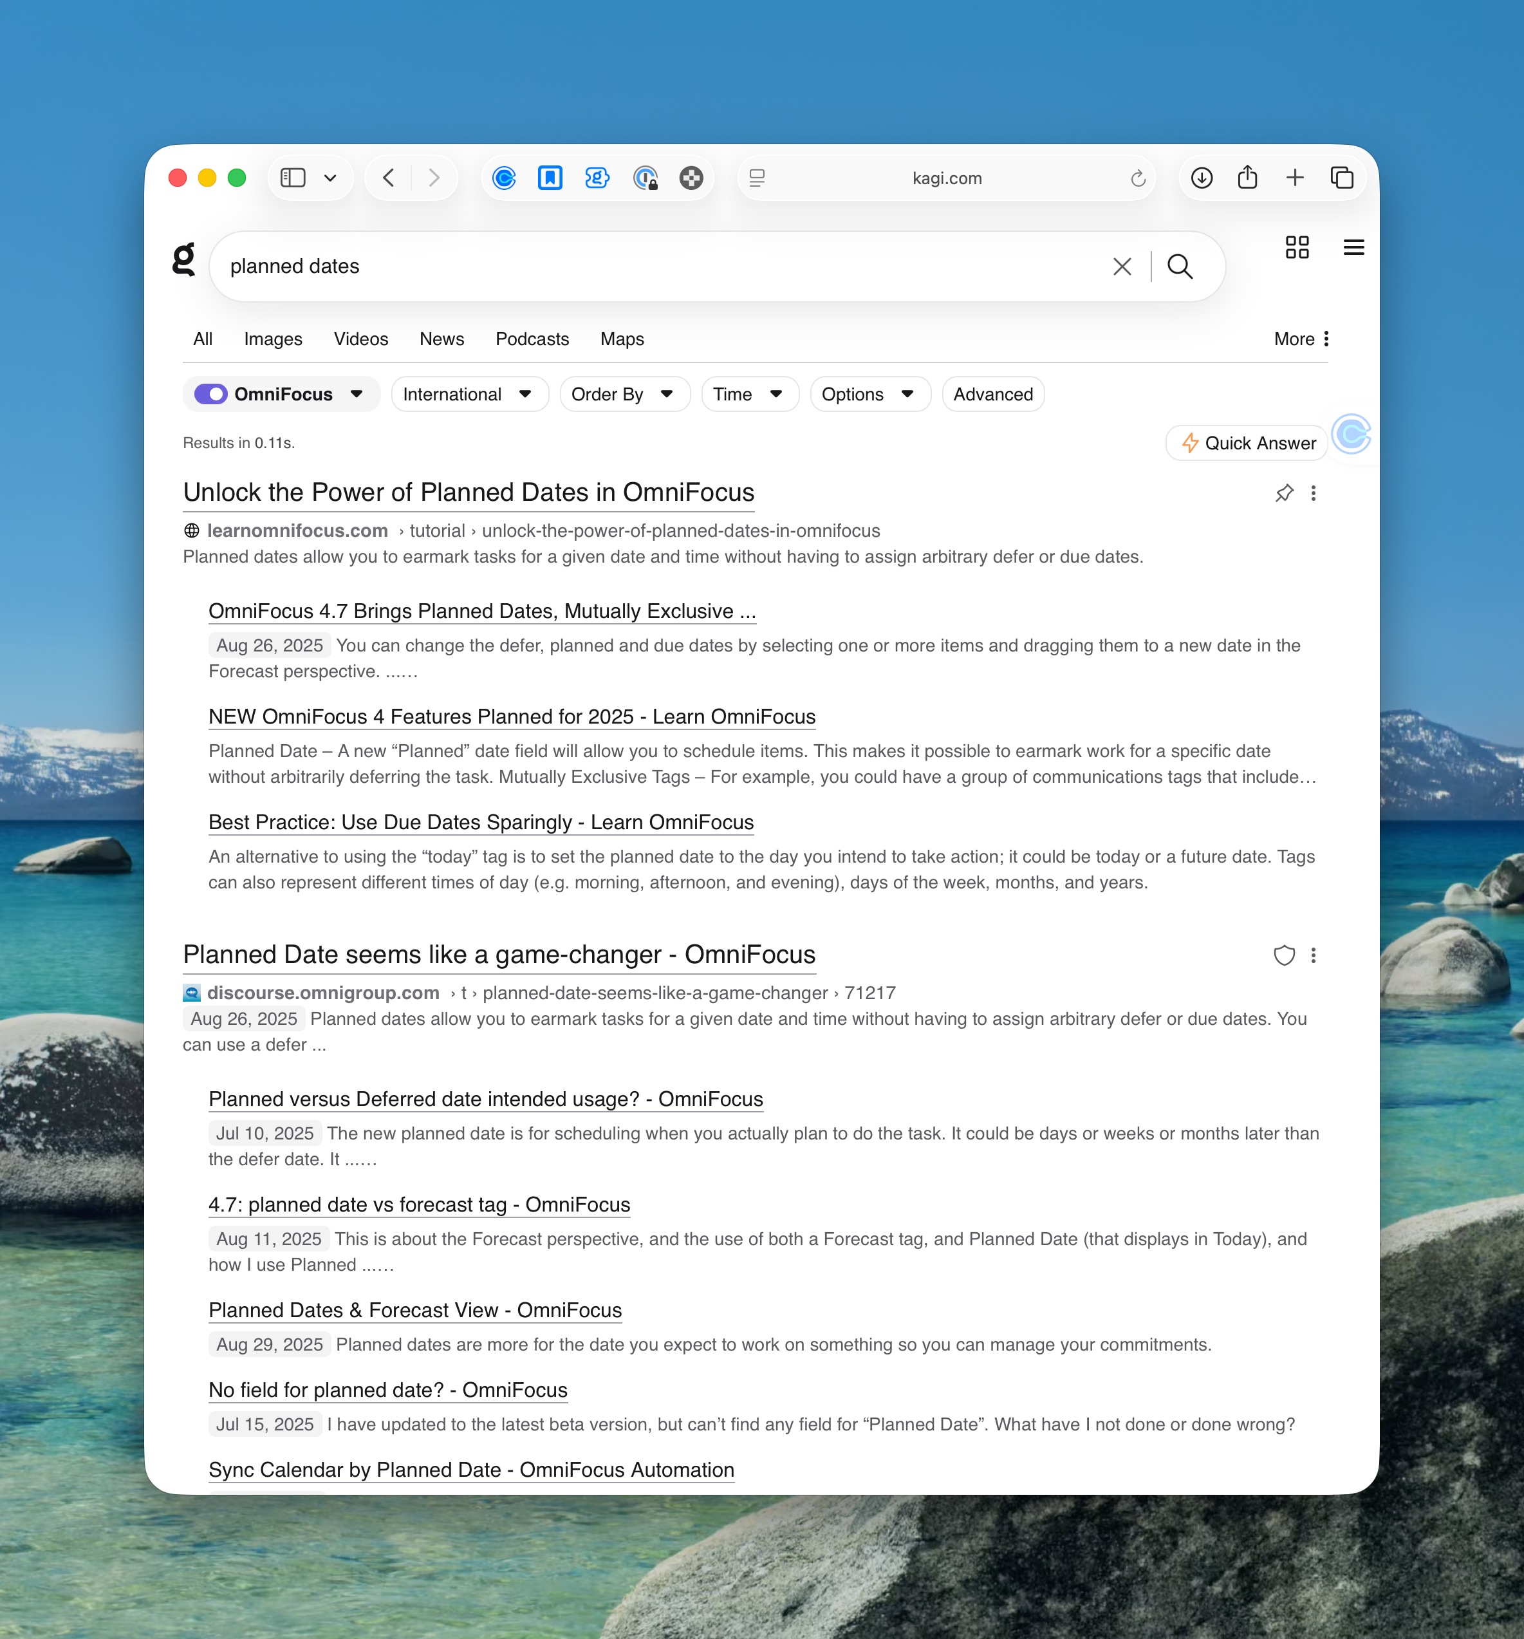Screen dimensions: 1524x1639
Task: Select the All results tab
Action: [x=203, y=339]
